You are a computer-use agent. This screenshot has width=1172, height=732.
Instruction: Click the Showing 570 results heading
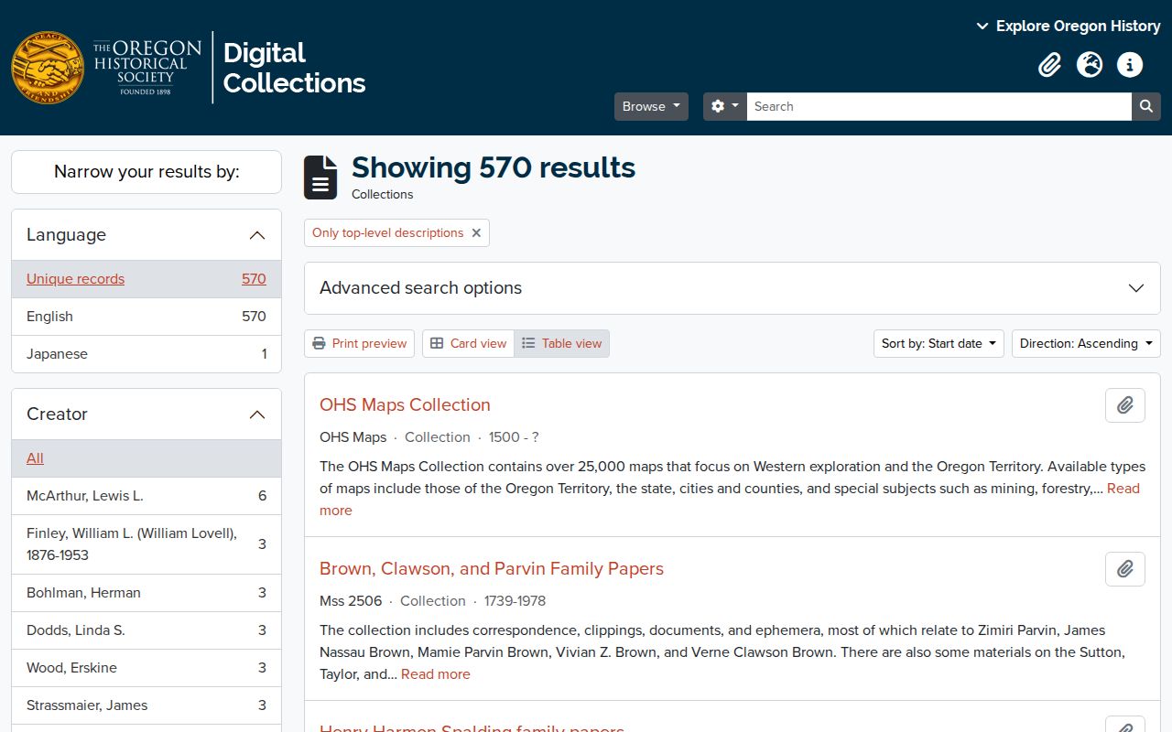494,167
